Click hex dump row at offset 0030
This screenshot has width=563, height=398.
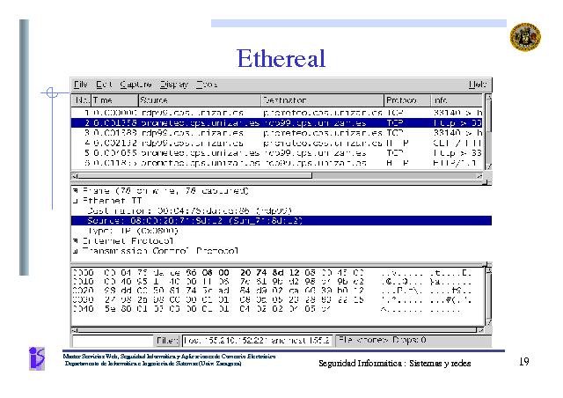pyautogui.click(x=272, y=299)
